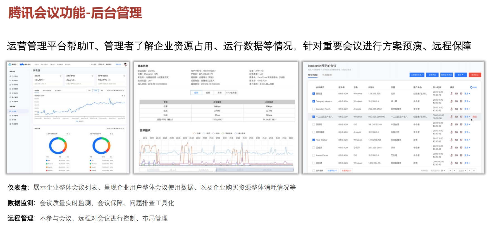Click the mute microphone icon for Dwayne Johnson
Image resolution: width=492 pixels, height=232 pixels.
[x=452, y=101]
